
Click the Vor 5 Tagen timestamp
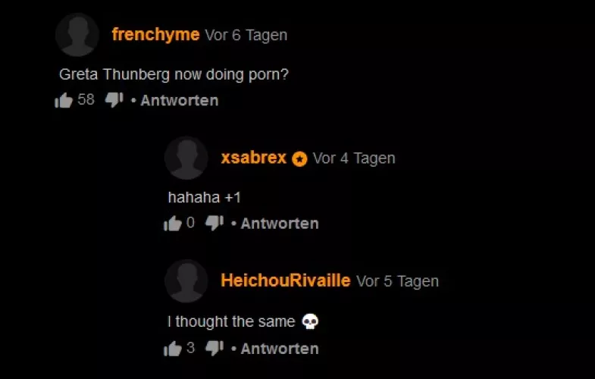398,281
